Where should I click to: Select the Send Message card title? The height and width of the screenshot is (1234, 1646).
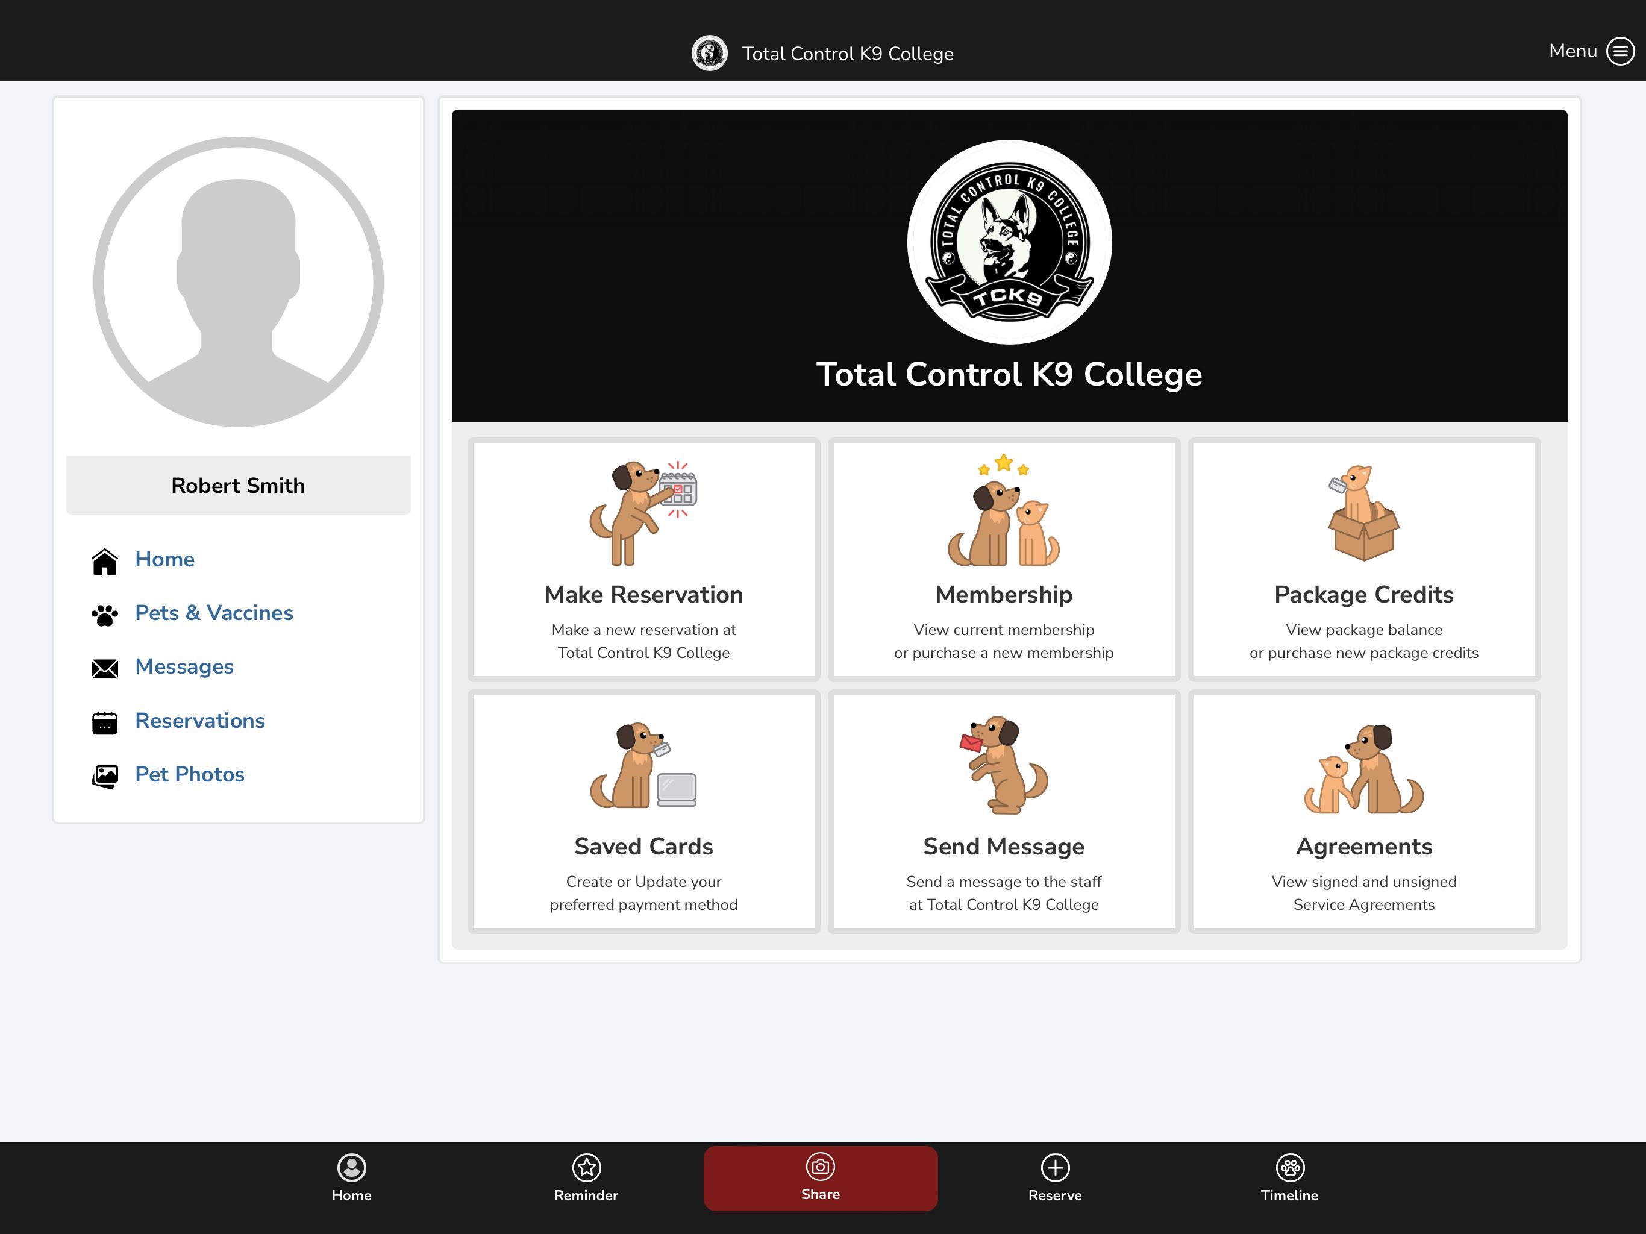(1004, 846)
